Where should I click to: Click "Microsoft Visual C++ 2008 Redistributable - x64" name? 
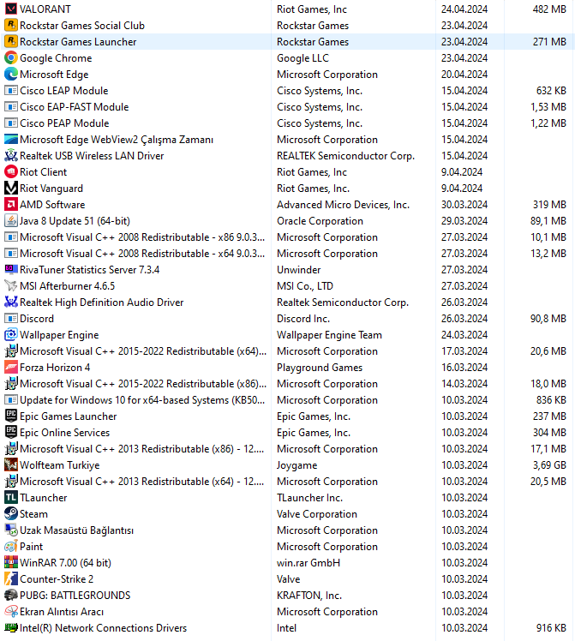[142, 254]
